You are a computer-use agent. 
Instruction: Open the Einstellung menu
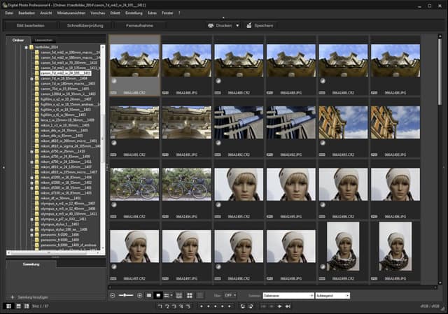(135, 13)
